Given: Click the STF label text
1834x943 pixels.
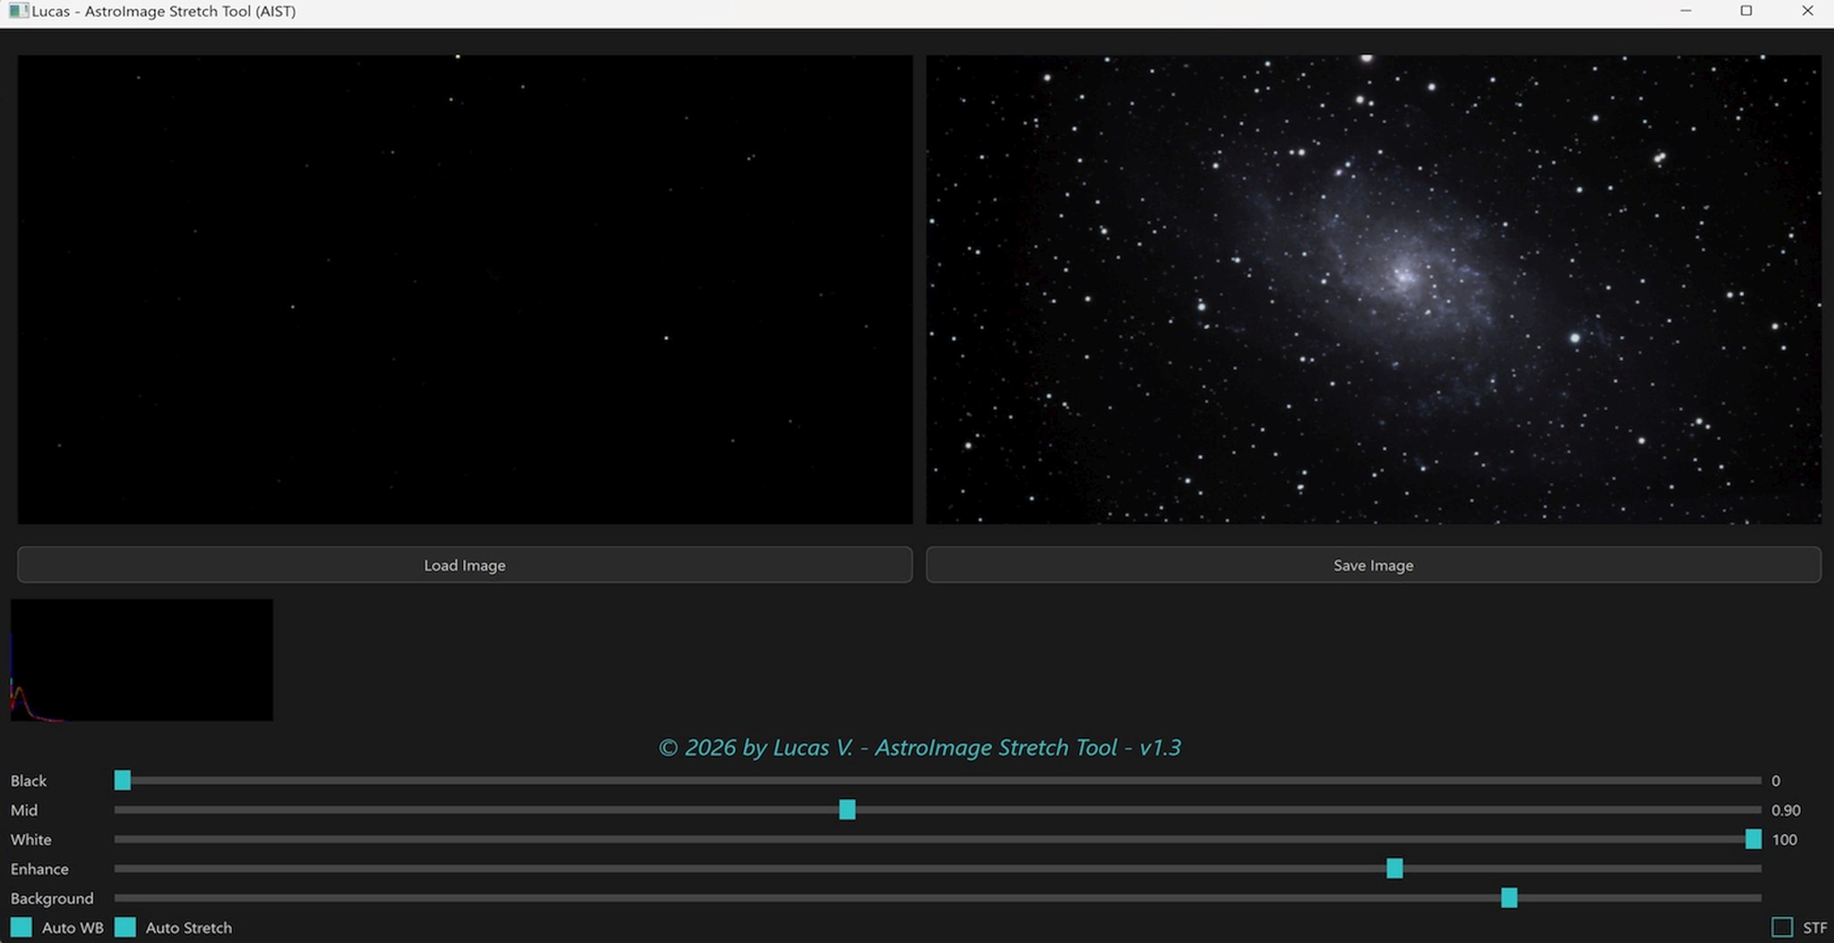Looking at the screenshot, I should tap(1813, 928).
